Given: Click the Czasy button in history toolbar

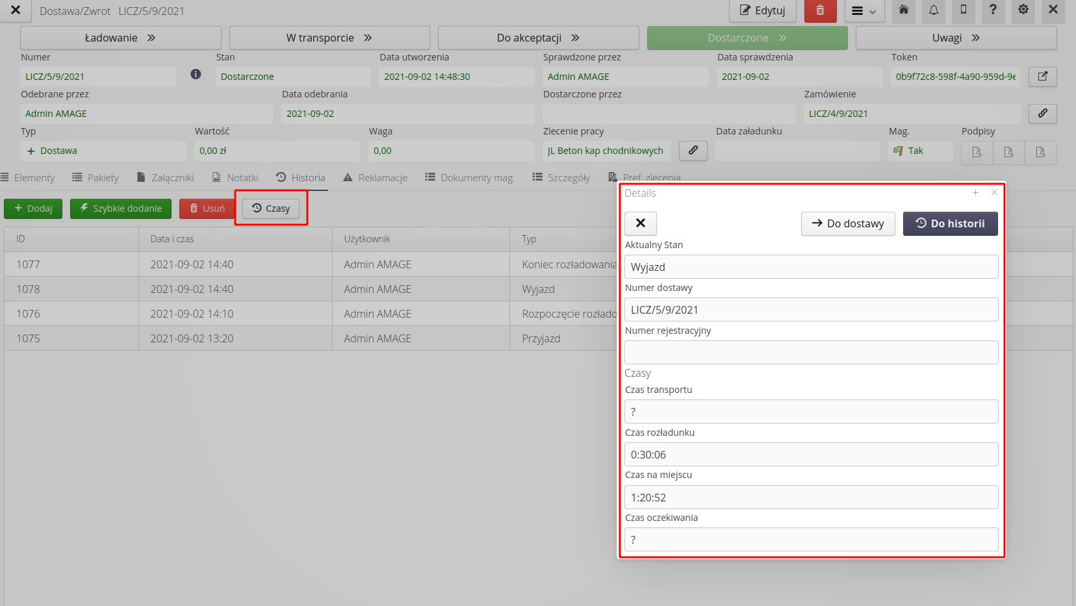Looking at the screenshot, I should 271,208.
